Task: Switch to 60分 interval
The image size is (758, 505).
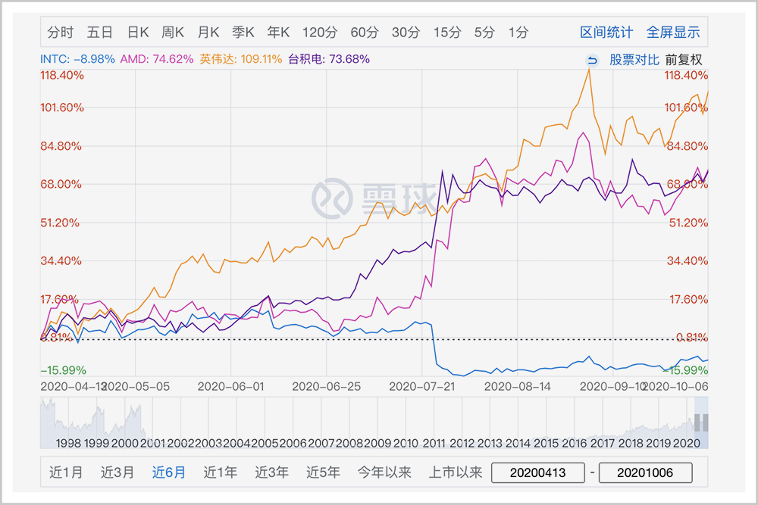Action: click(x=365, y=33)
